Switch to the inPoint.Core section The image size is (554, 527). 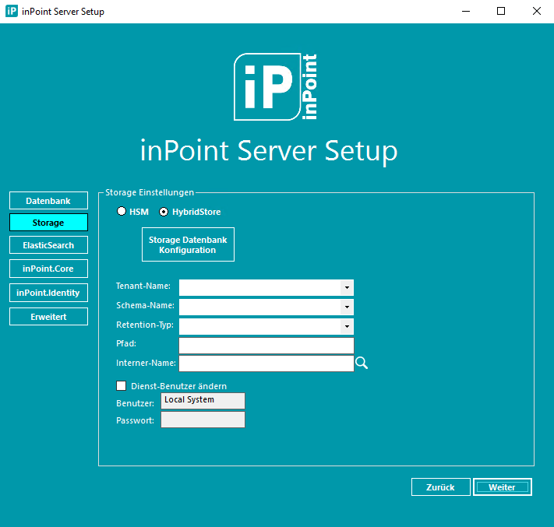(x=48, y=269)
